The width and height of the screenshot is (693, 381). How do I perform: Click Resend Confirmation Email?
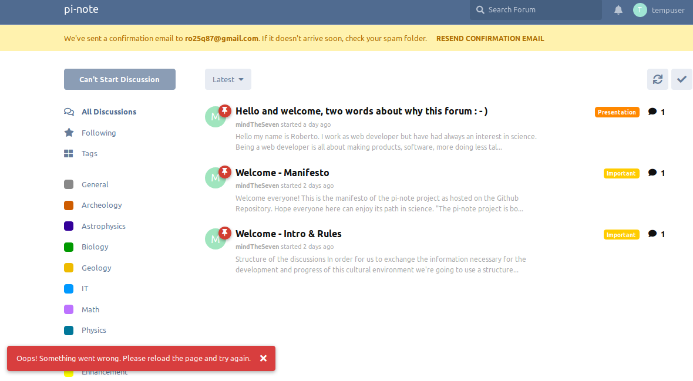coord(490,39)
